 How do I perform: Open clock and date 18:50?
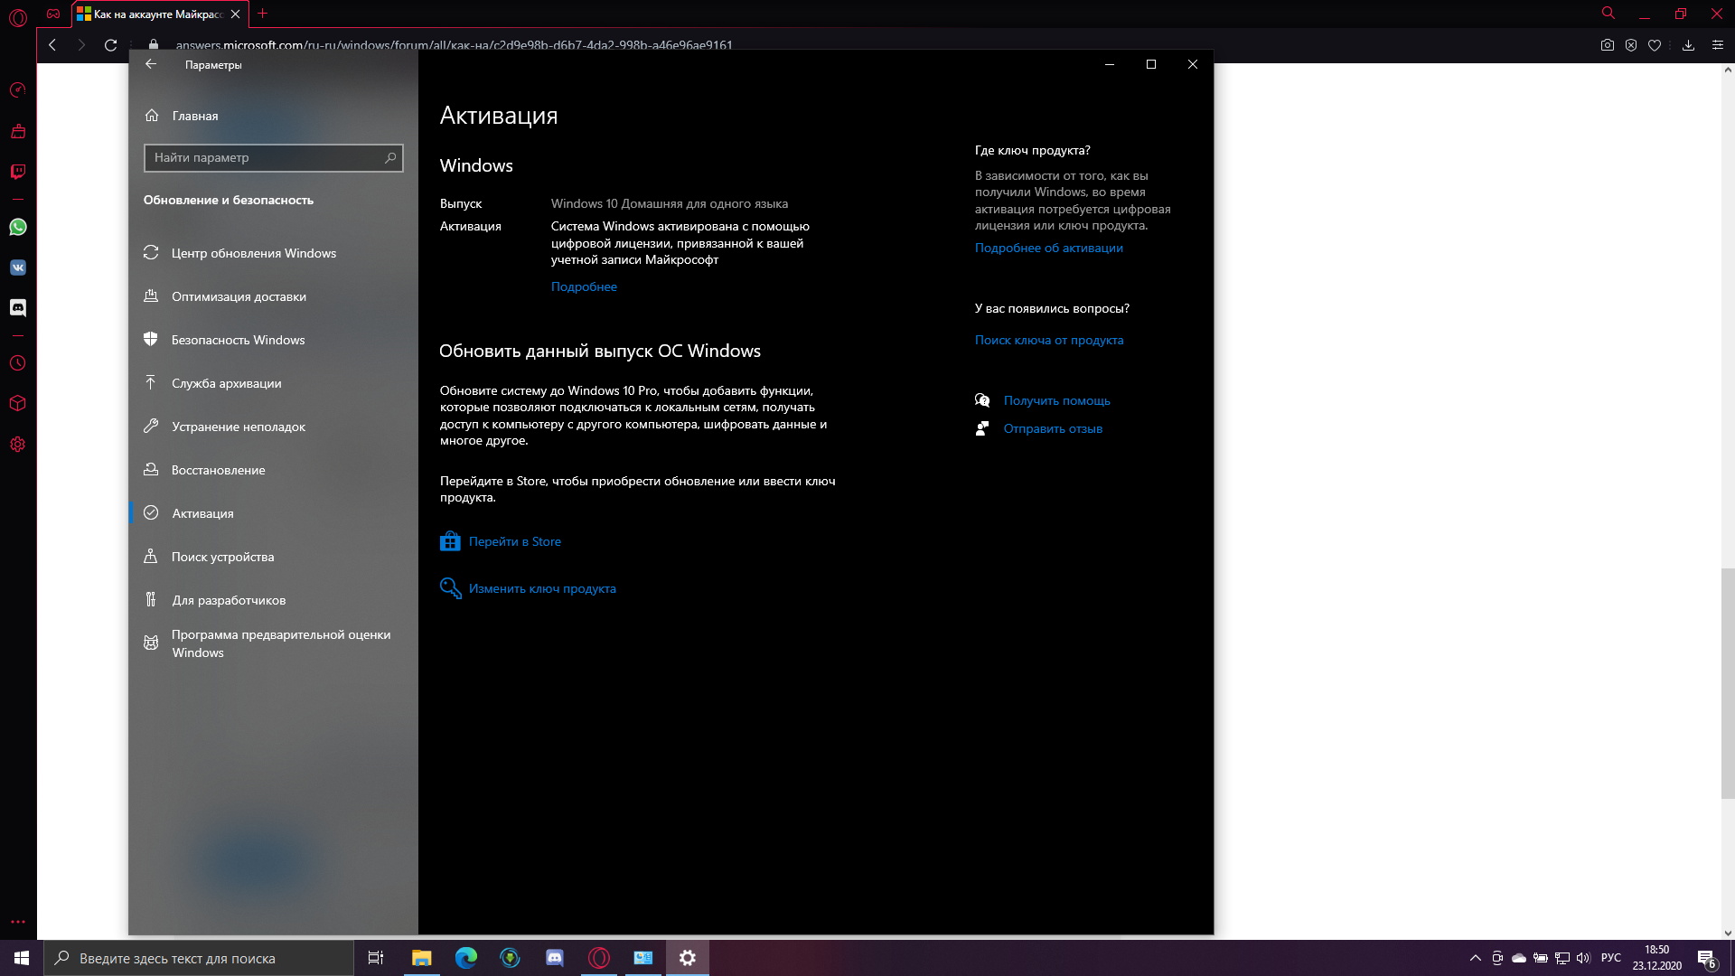(1657, 958)
